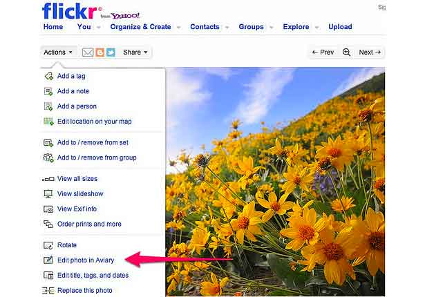Click the View slideshow icon
425x297 pixels.
48,194
